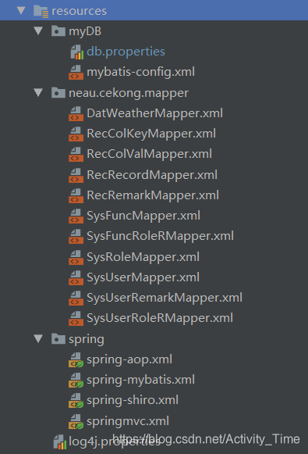Select the neau.cekong.mapper package name
308x454 pixels.
click(x=129, y=93)
